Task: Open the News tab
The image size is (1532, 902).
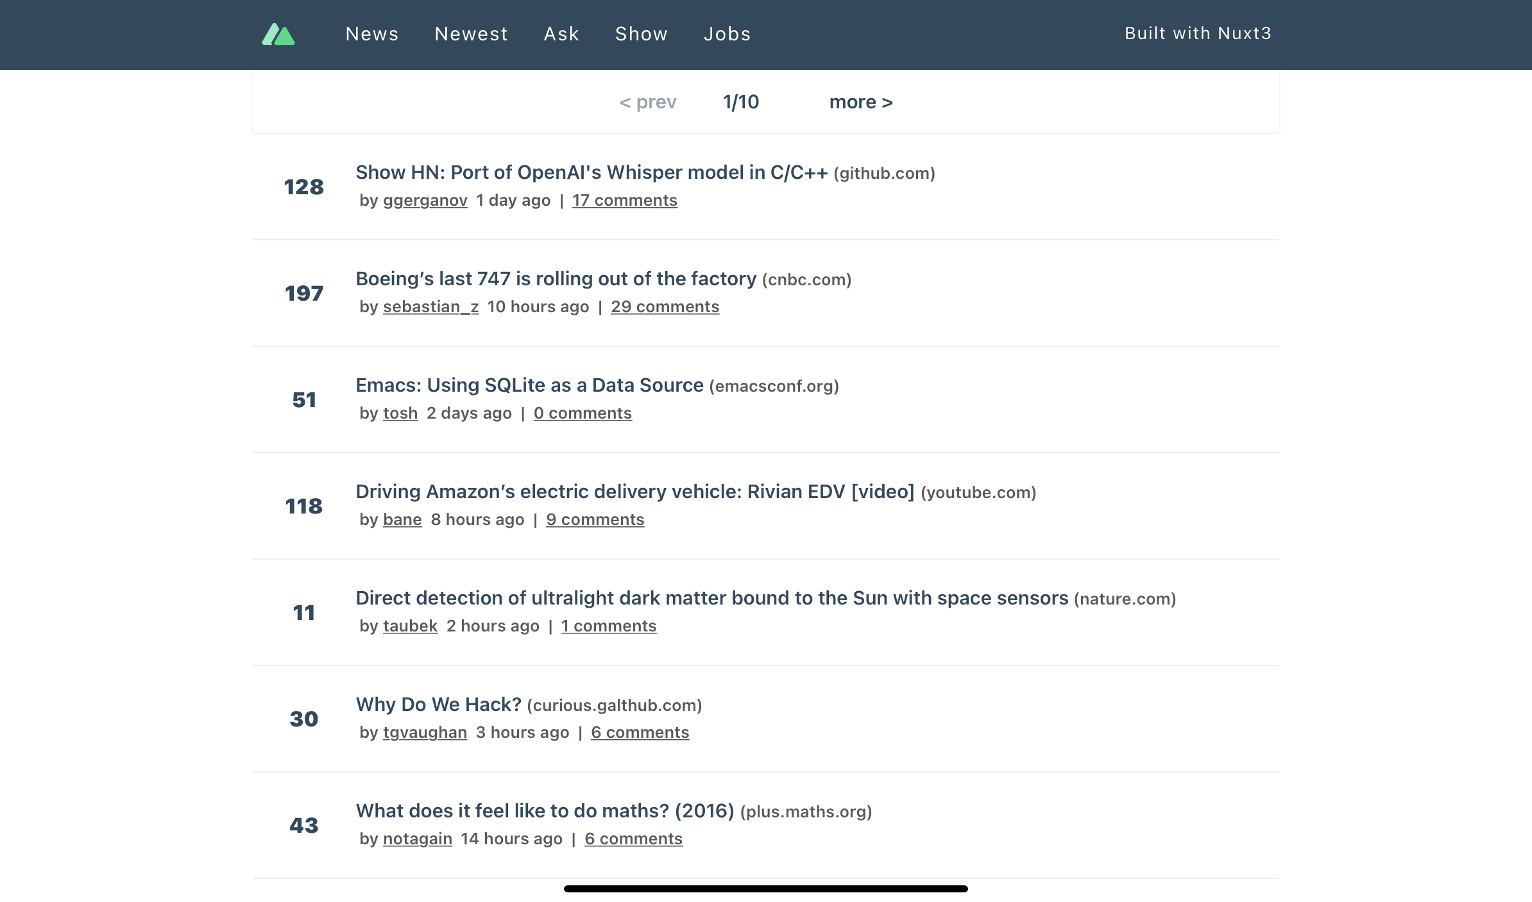Action: pyautogui.click(x=371, y=34)
